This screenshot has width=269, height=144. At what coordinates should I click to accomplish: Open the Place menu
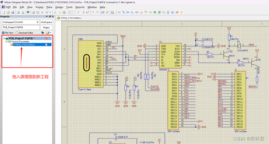(49, 7)
